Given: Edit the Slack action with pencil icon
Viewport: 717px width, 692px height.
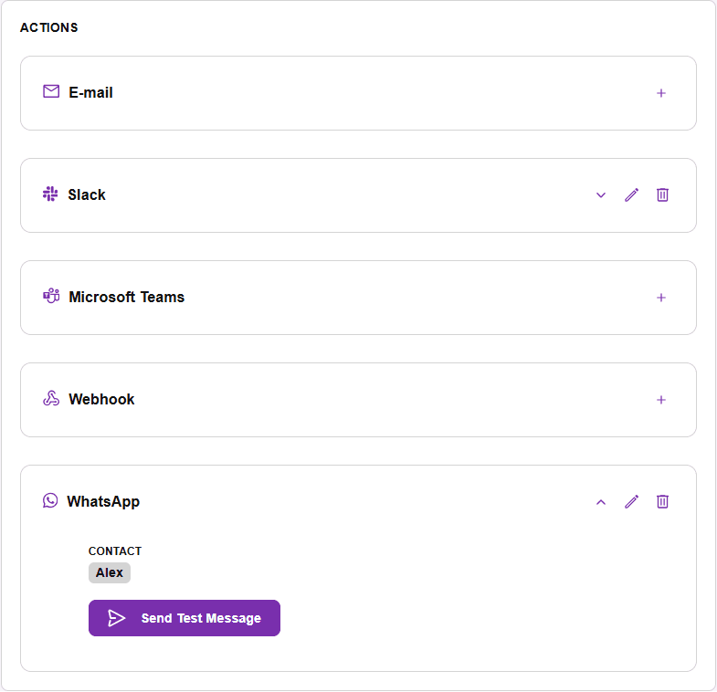Looking at the screenshot, I should pos(631,194).
